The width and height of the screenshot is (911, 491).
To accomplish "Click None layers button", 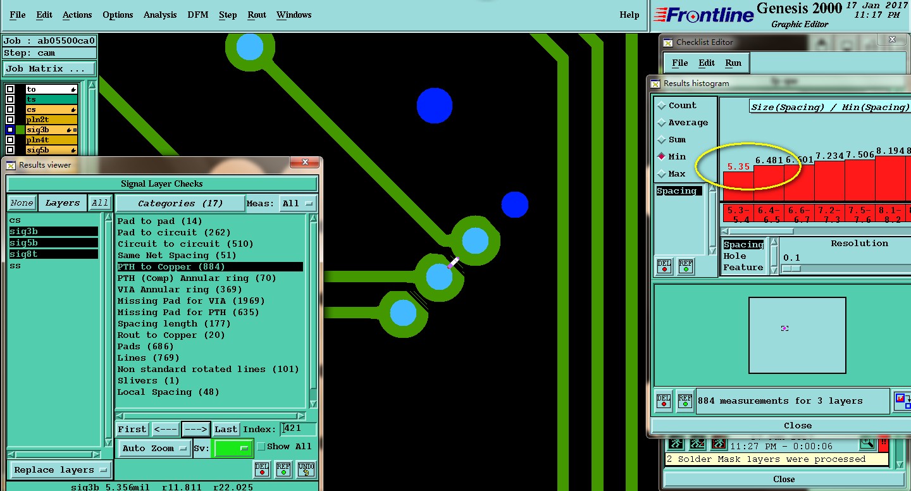I will pos(22,203).
